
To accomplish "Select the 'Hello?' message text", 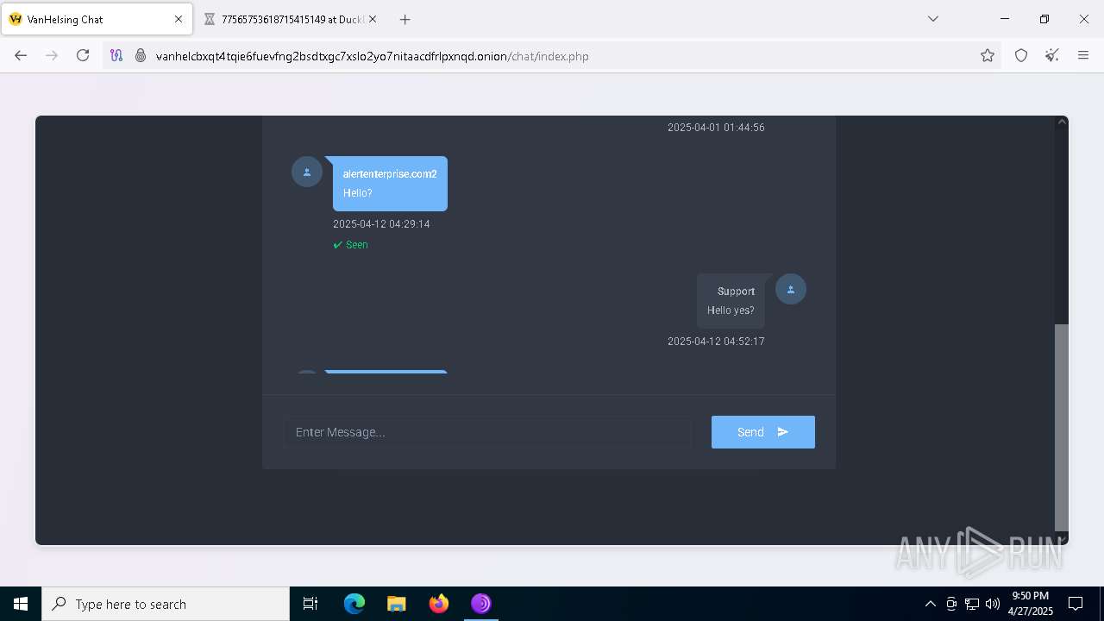I will [x=358, y=192].
